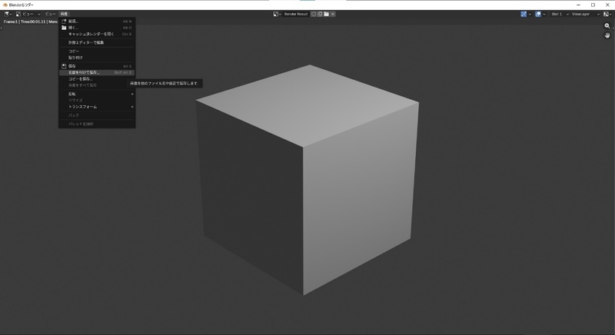Viewport: 615px width, 335px height.
Task: Click the open image folder icon in header
Action: [x=326, y=14]
